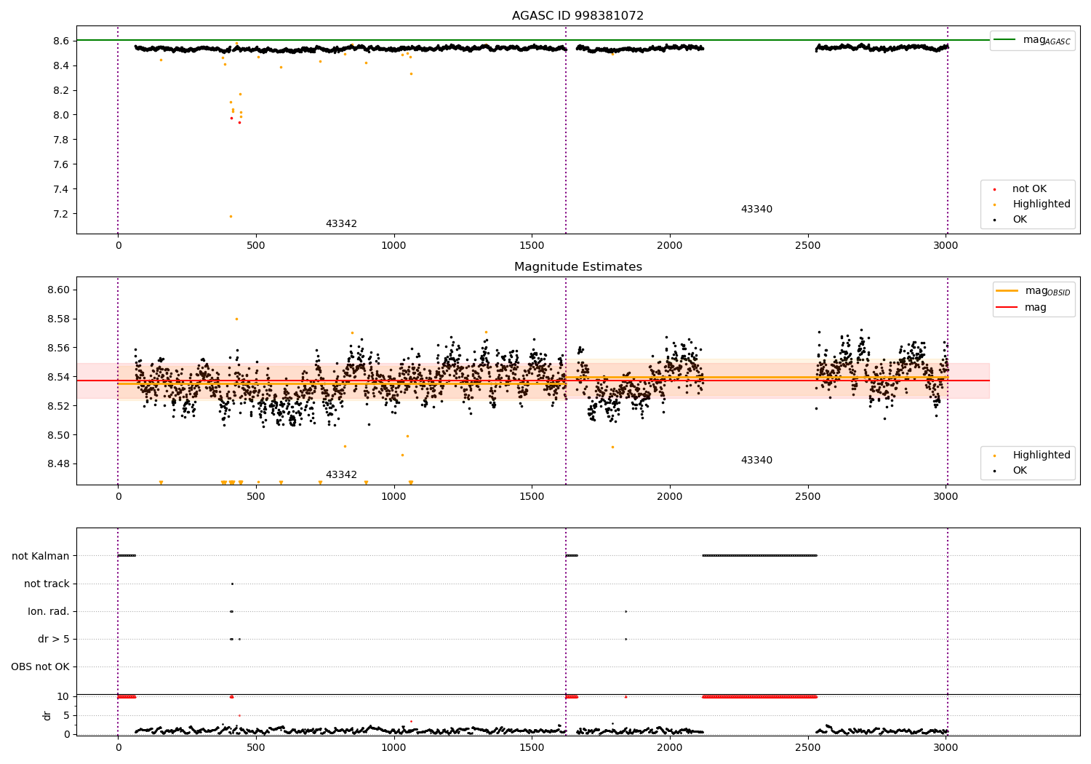Click obsid label "43342" in AGASC ID plot
Viewport: 1091px width, 764px height.
click(341, 224)
